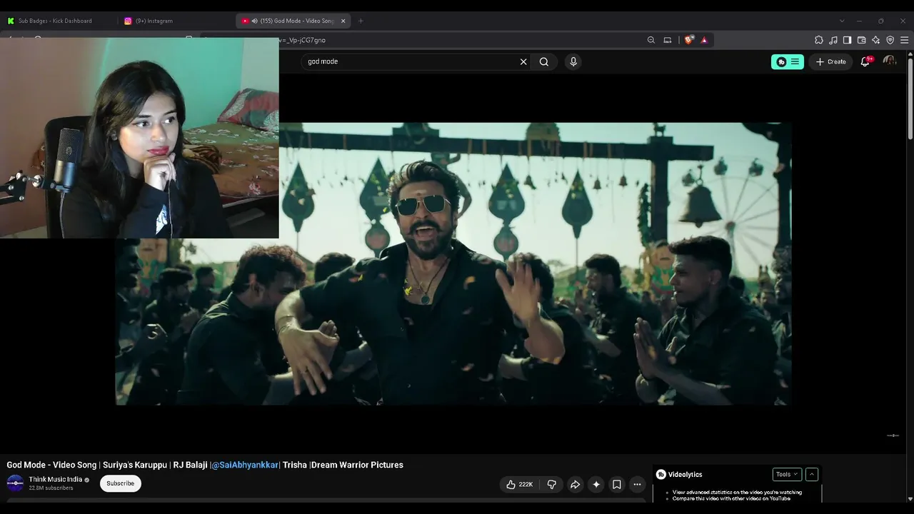Select the God Mode - Video Song tab

click(293, 21)
